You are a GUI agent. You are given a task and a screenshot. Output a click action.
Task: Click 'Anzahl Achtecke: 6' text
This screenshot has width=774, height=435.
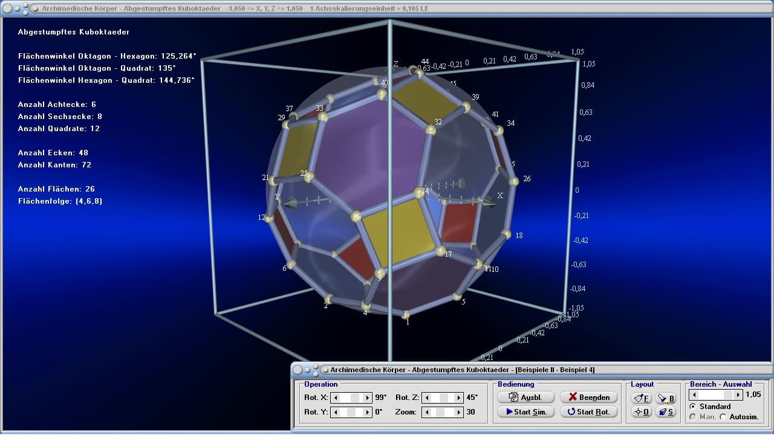57,105
